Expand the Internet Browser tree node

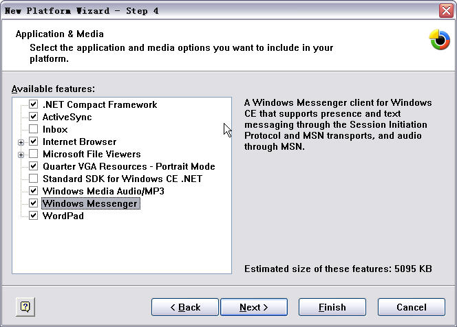tap(21, 142)
